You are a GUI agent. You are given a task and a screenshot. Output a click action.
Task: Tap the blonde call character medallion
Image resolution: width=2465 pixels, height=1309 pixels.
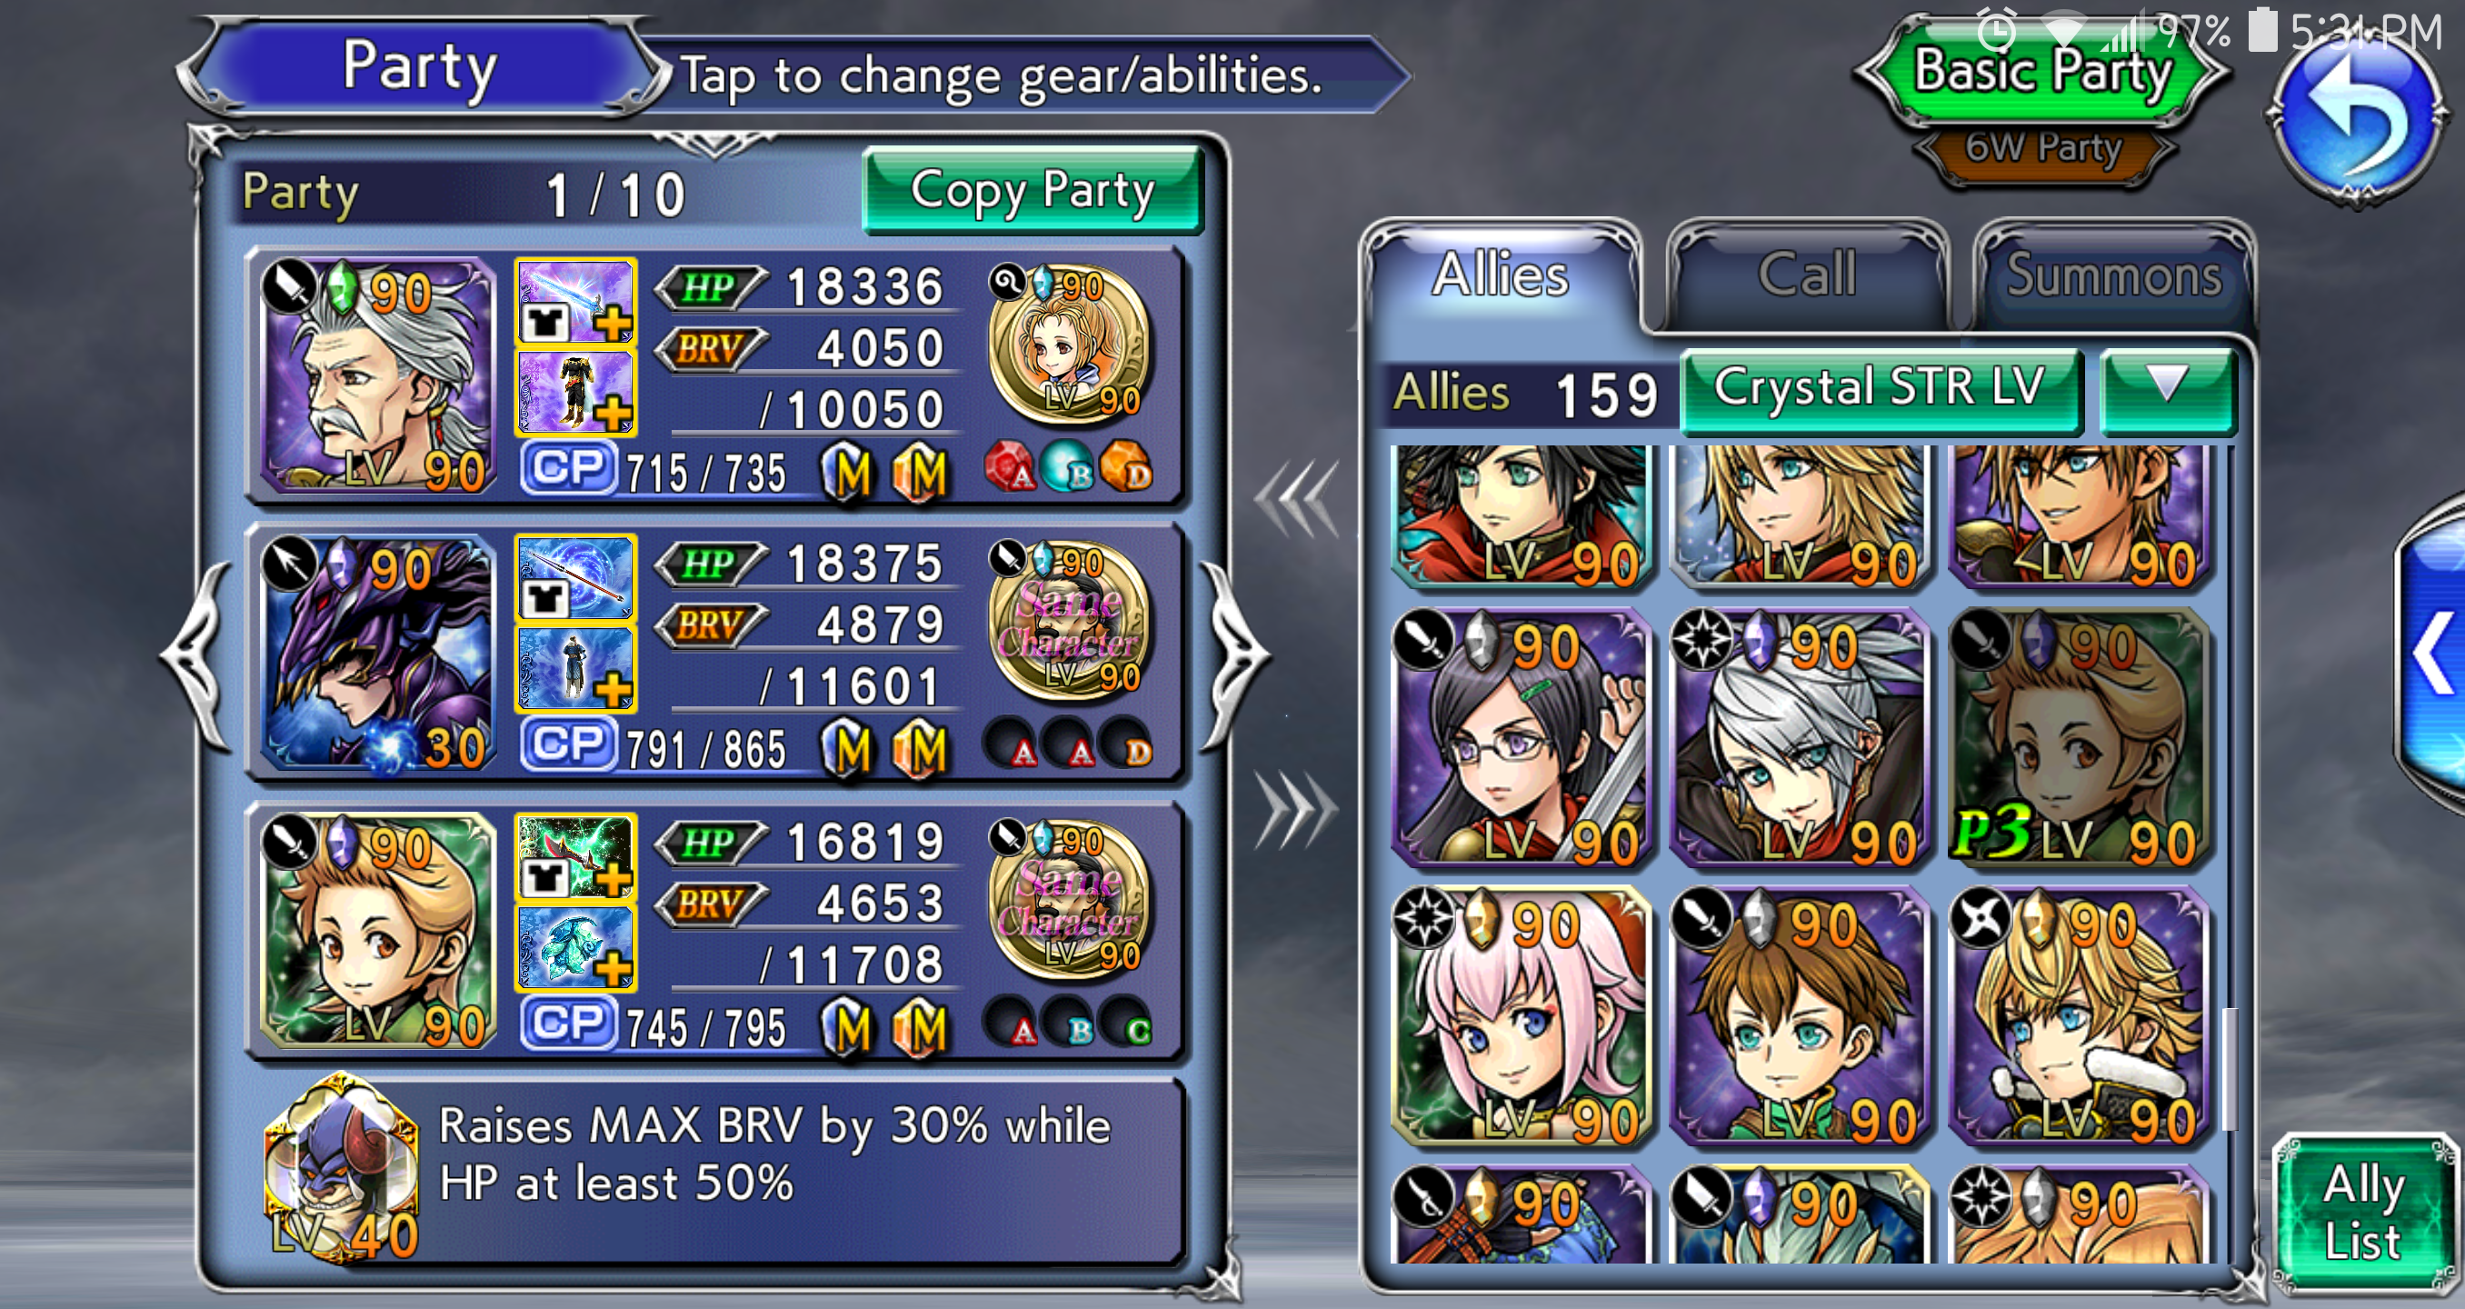coord(1070,346)
